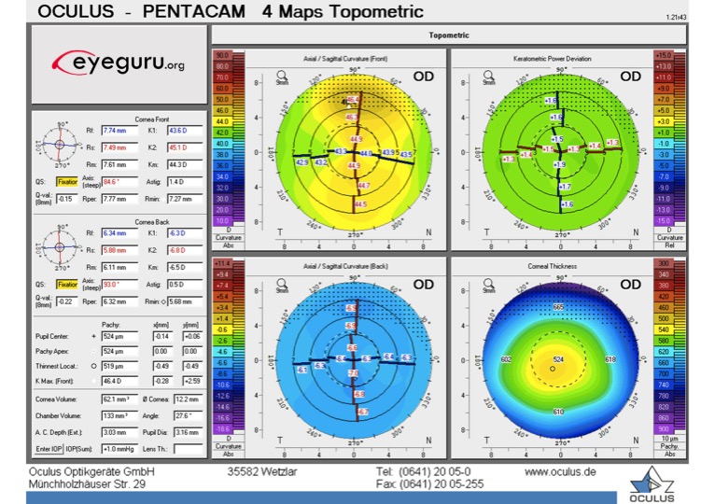This screenshot has height=504, width=715.
Task: Click the OD label on the Corneal Thickness map
Action: [x=631, y=285]
